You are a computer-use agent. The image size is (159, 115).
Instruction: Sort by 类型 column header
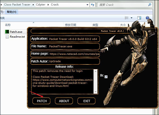pyautogui.click(x=95, y=25)
